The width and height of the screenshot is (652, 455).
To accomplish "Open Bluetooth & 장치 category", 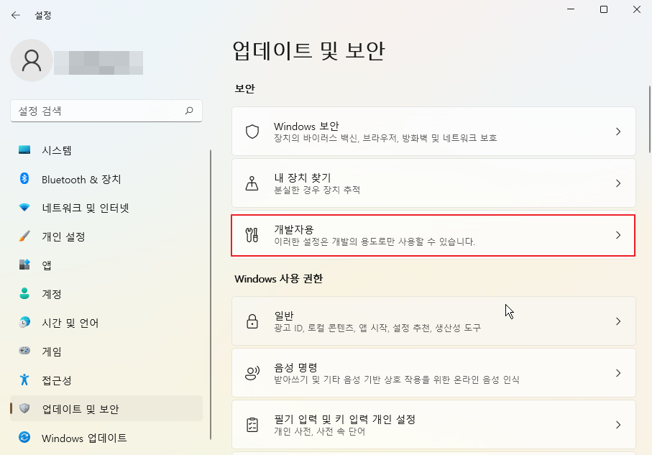I will [106, 179].
